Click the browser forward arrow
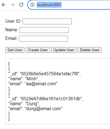Viewport: 110px width, 129px height. click(x=12, y=5)
